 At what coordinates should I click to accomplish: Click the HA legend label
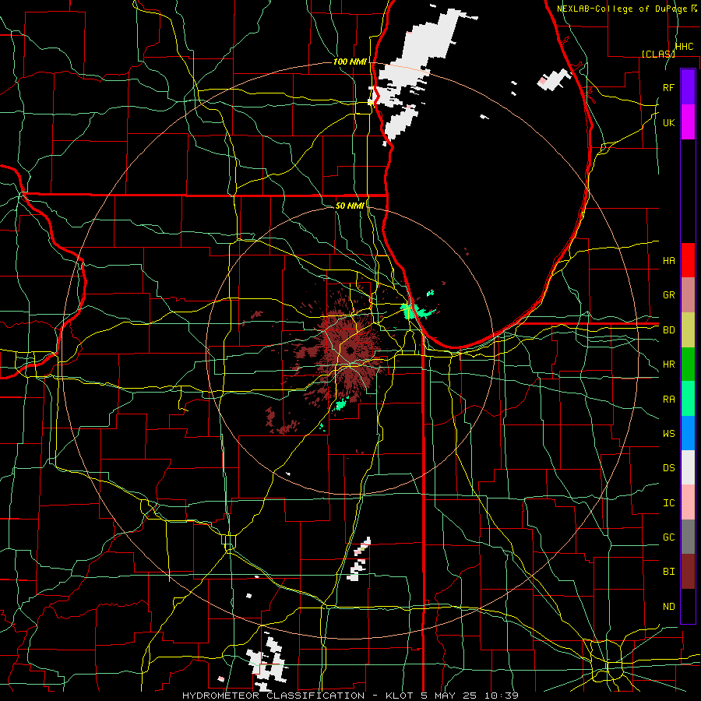tap(668, 260)
